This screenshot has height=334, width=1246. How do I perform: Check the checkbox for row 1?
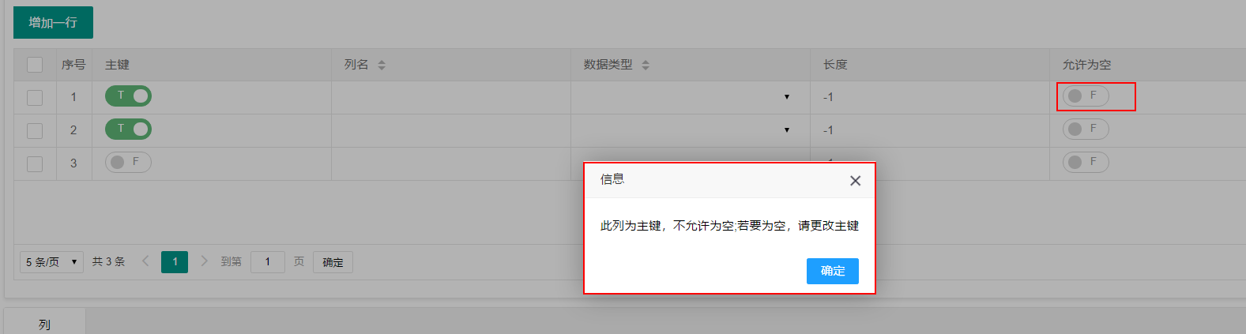coord(35,98)
